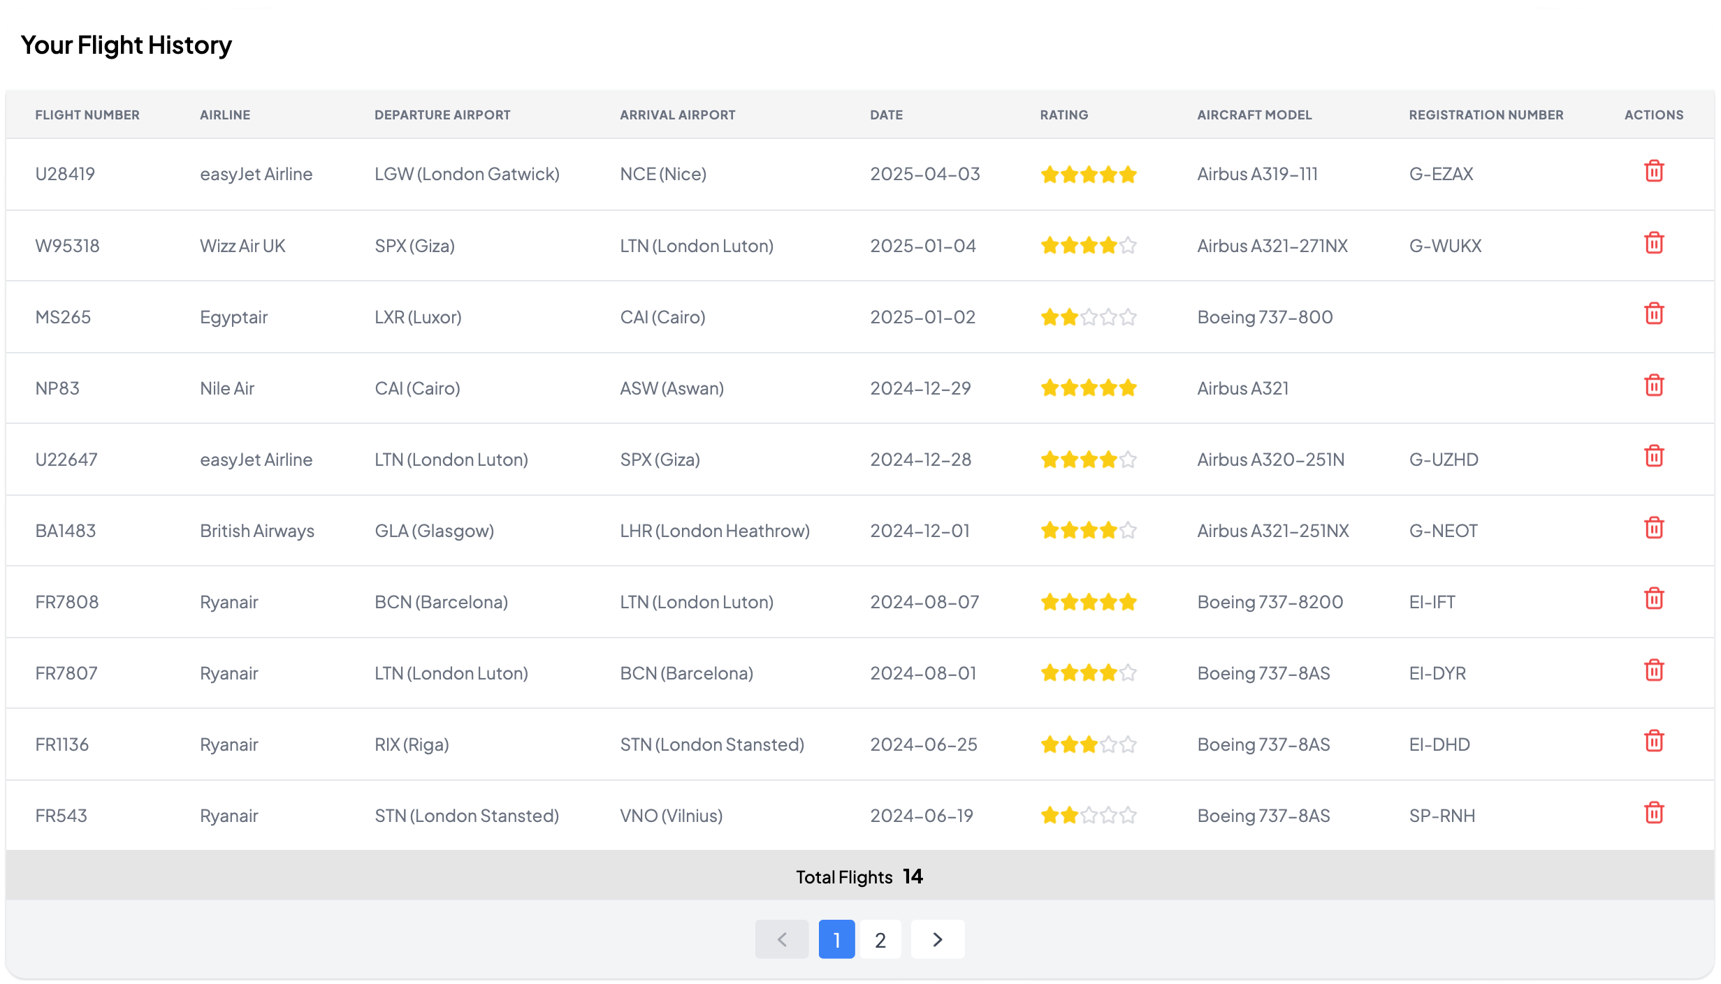Click trash icon for Egyptair MS265
Viewport: 1721px width, 984px height.
1653,314
